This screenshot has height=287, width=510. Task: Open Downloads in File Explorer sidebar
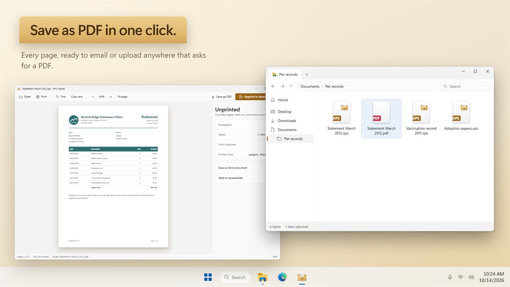290,121
